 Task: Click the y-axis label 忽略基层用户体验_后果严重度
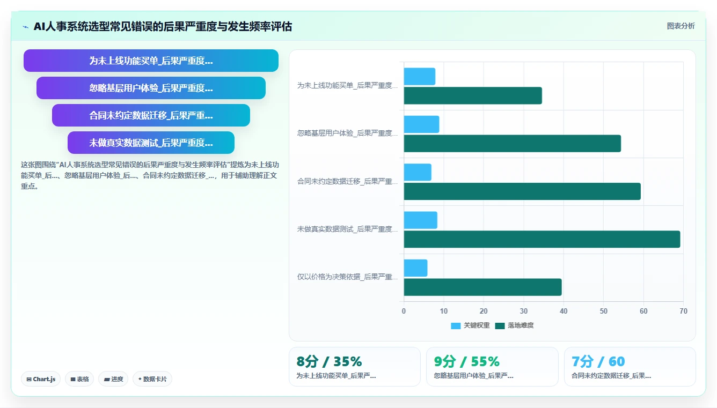(348, 133)
